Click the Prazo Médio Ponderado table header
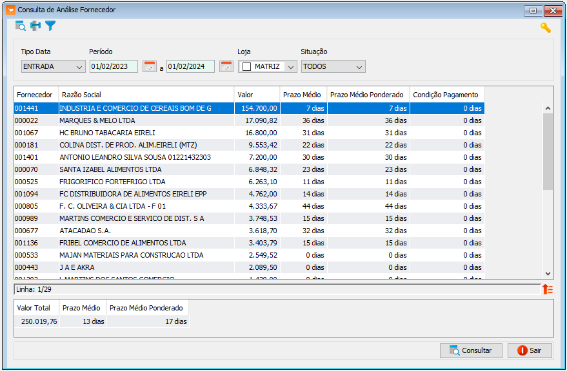 click(368, 95)
